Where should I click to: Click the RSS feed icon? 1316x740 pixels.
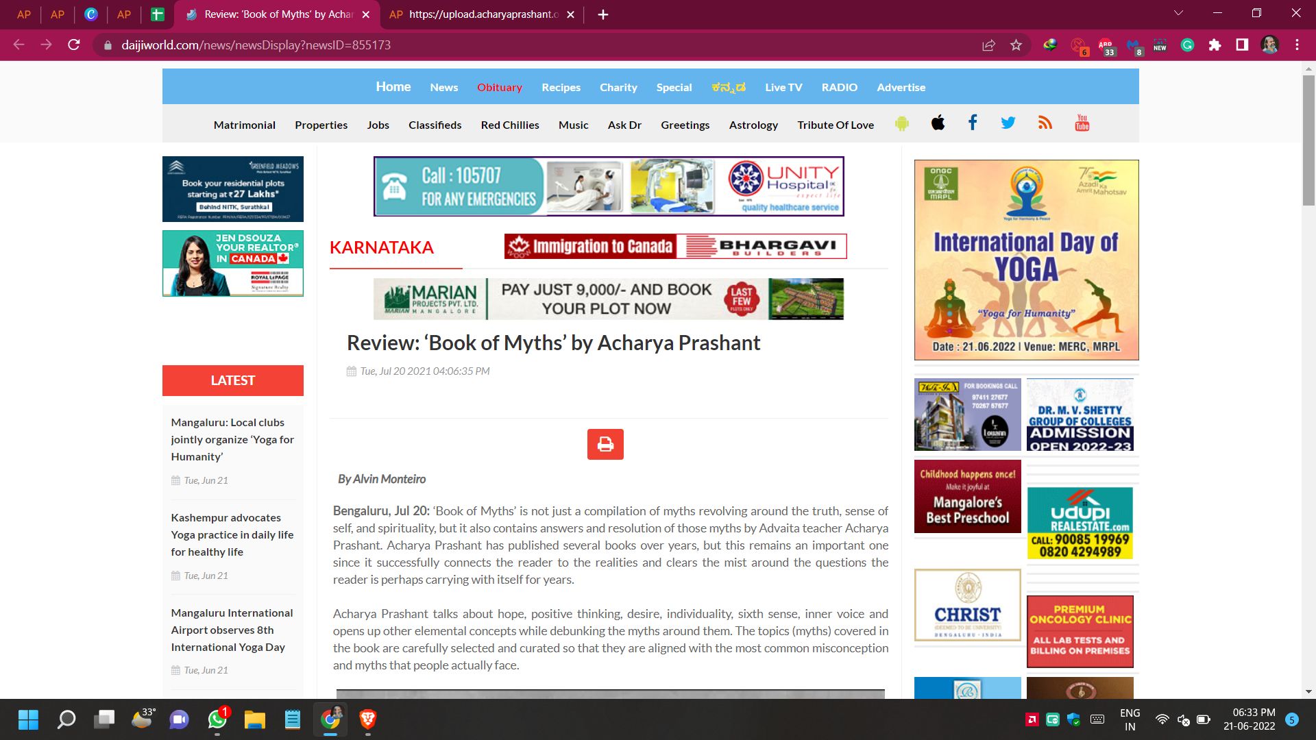(x=1045, y=123)
